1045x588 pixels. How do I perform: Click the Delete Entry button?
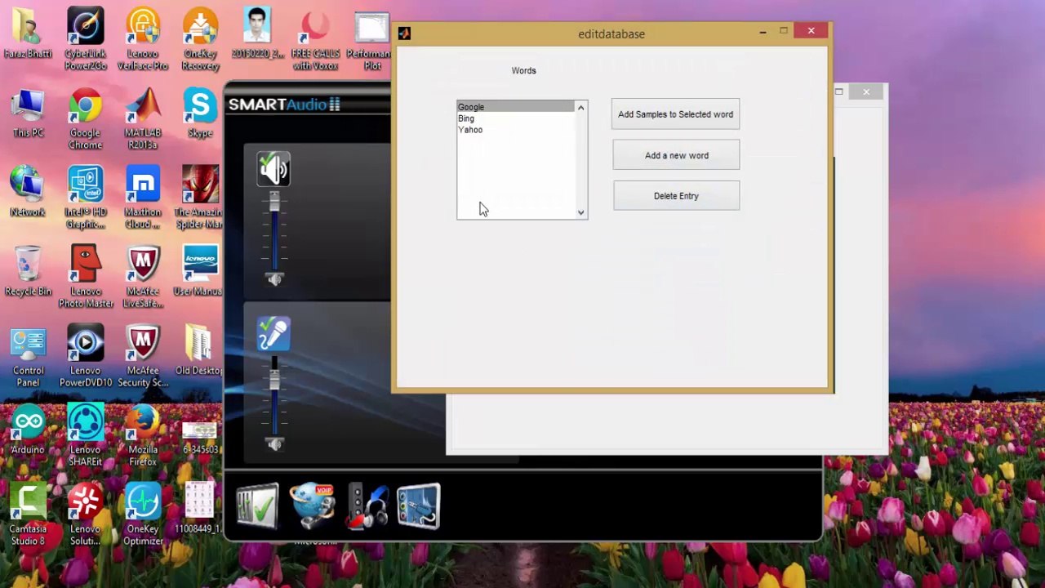(676, 196)
